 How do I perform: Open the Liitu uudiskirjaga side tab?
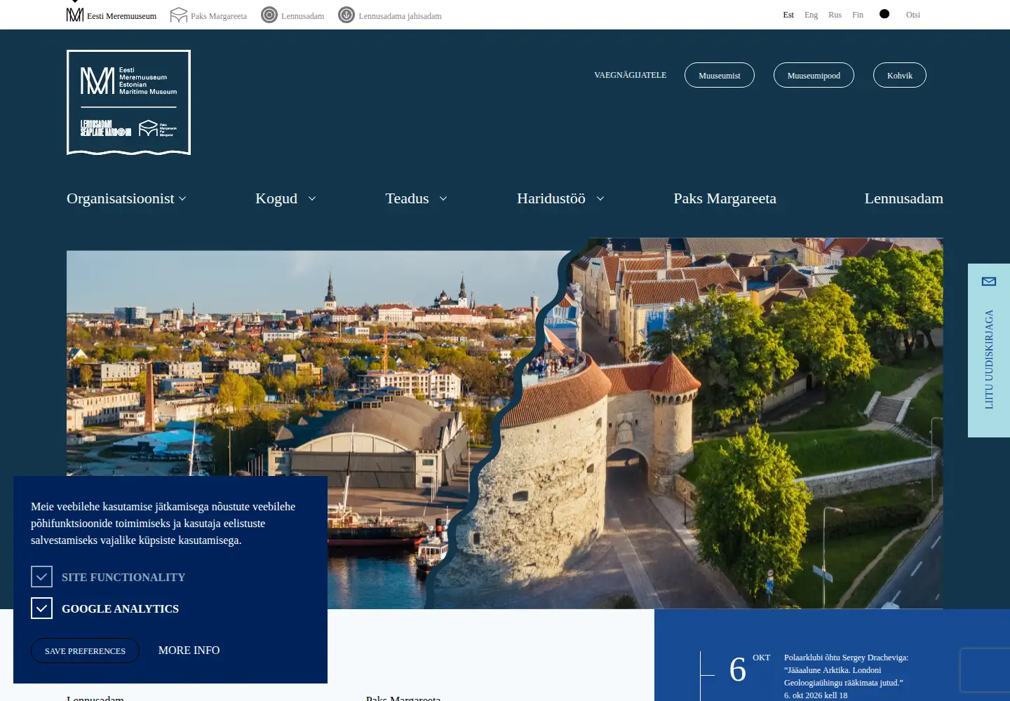[x=989, y=350]
